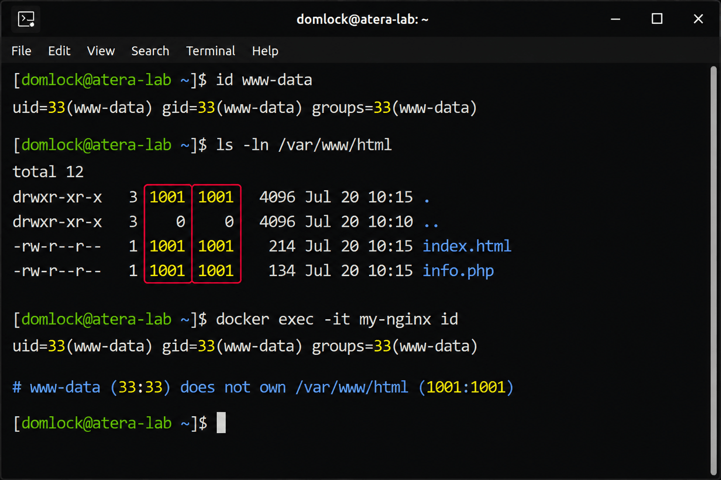The height and width of the screenshot is (480, 721).
Task: Click groups=33(www-data) in the docker exec output
Action: [395, 346]
